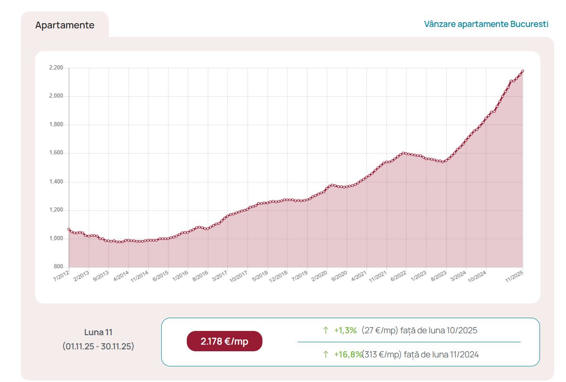Screen dimensions: 566x382
Task: Click the date range 01.11.25 - 30.11.25
Action: [x=98, y=347]
